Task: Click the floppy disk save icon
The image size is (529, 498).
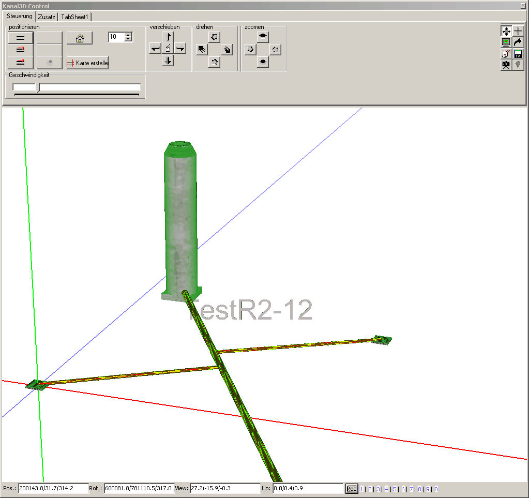Action: click(518, 54)
